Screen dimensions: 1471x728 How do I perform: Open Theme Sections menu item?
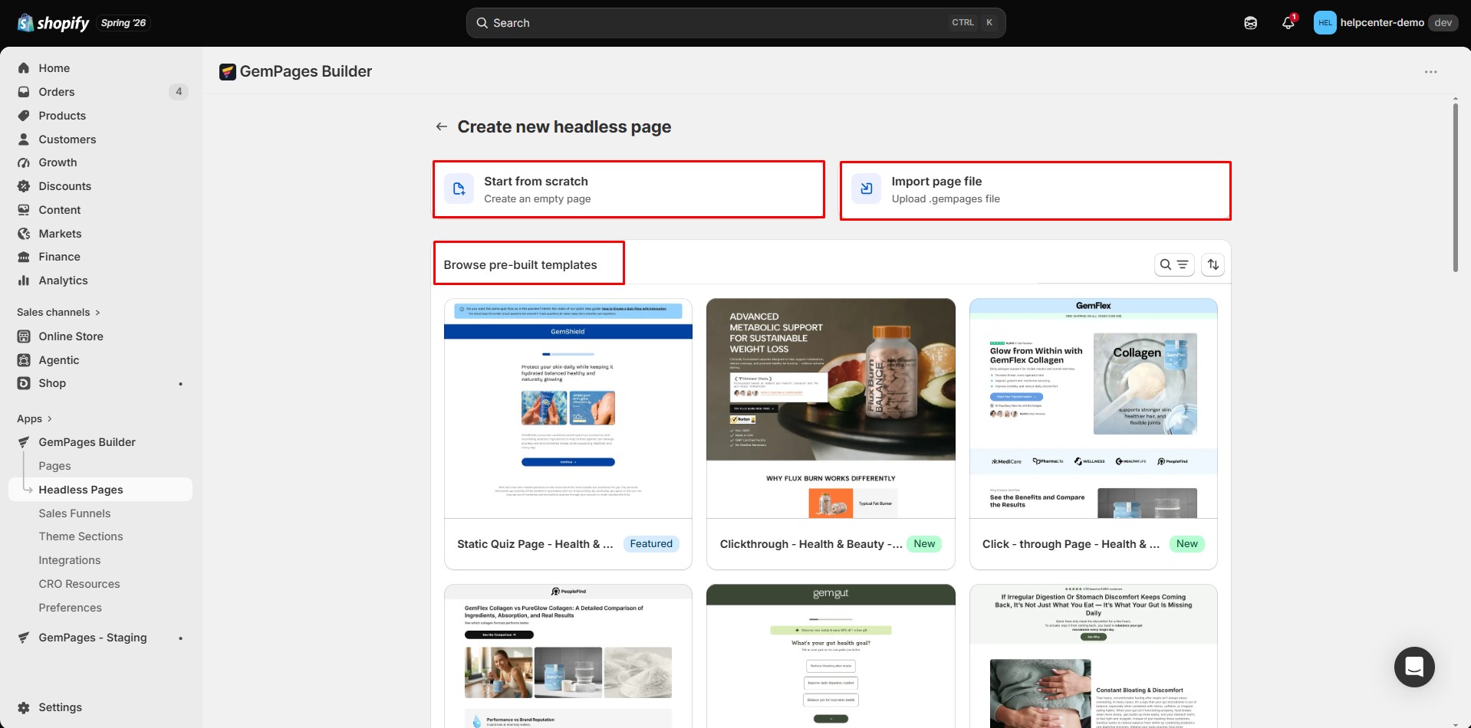click(x=81, y=536)
